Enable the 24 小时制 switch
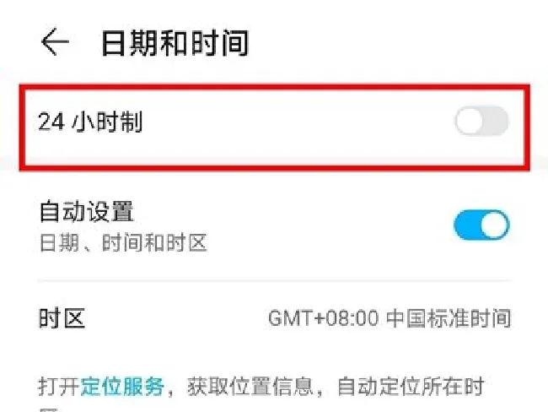Screen dimensions: 548x412 coord(481,121)
